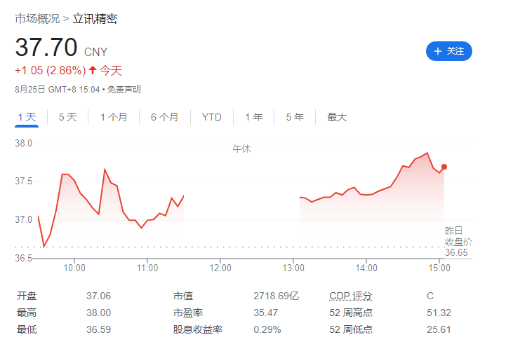The image size is (513, 349).
Task: Click the 昨日收盘价 36.65 label
Action: coord(458,242)
